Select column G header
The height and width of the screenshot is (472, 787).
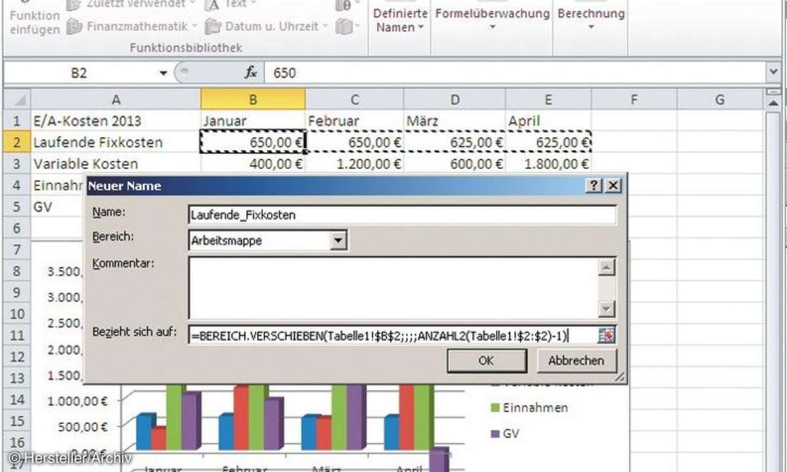click(719, 100)
